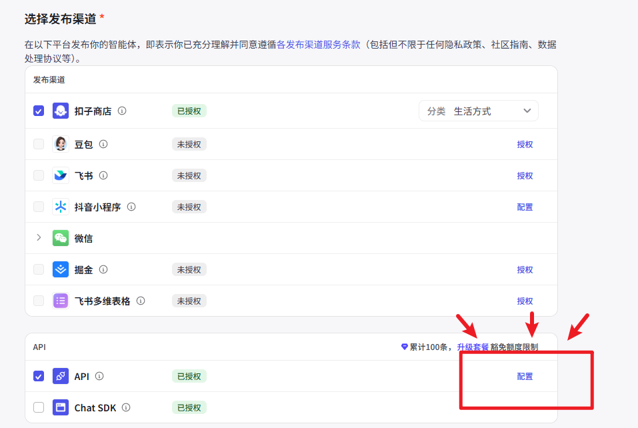Enable the Chat SDK checkbox
Viewport: 638px width, 428px height.
[39, 407]
